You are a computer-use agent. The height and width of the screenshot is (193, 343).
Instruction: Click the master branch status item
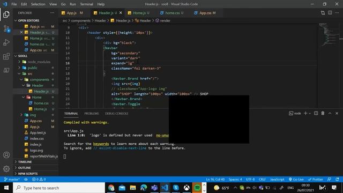[x=12, y=180]
